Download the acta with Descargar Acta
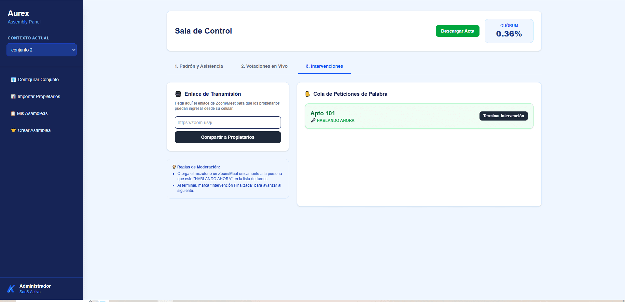The image size is (625, 302). click(457, 31)
